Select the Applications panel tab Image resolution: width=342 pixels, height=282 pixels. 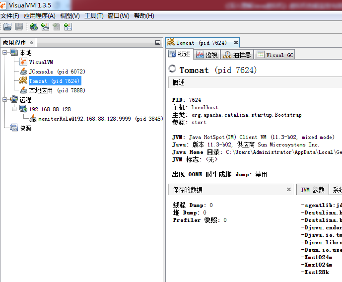18,43
